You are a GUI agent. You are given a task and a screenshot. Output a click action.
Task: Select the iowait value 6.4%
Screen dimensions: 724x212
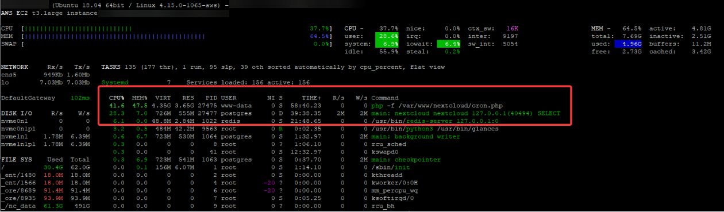click(x=448, y=44)
